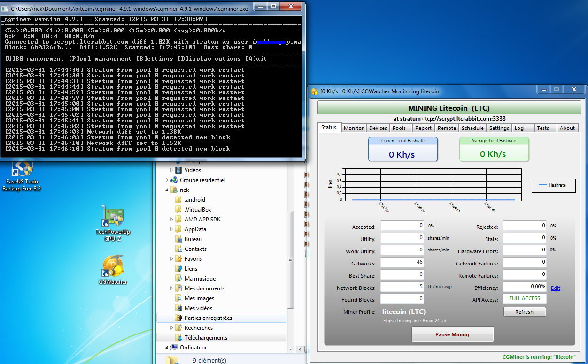Open the CGWatcher desktop shortcut
The height and width of the screenshot is (364, 588).
[x=113, y=266]
